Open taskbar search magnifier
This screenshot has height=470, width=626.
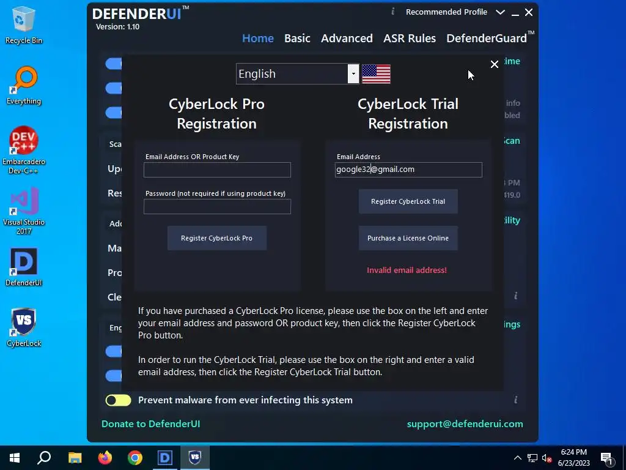(44, 458)
